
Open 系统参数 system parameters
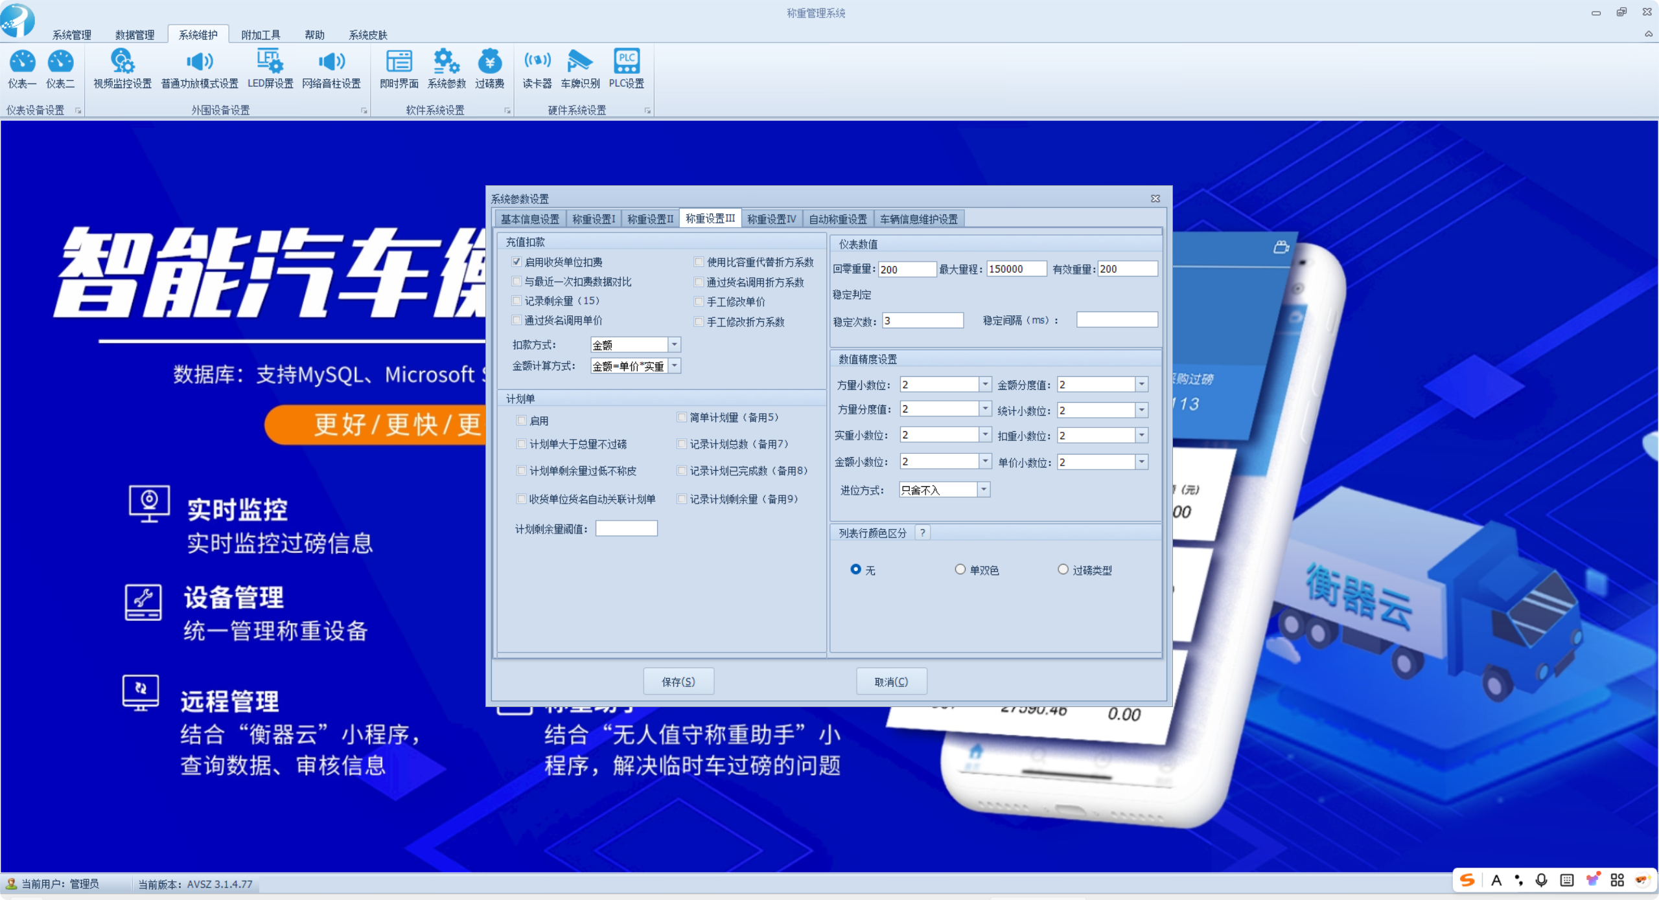[x=447, y=69]
